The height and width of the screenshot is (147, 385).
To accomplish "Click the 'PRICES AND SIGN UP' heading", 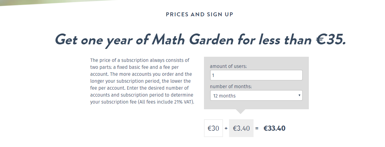I will [199, 14].
